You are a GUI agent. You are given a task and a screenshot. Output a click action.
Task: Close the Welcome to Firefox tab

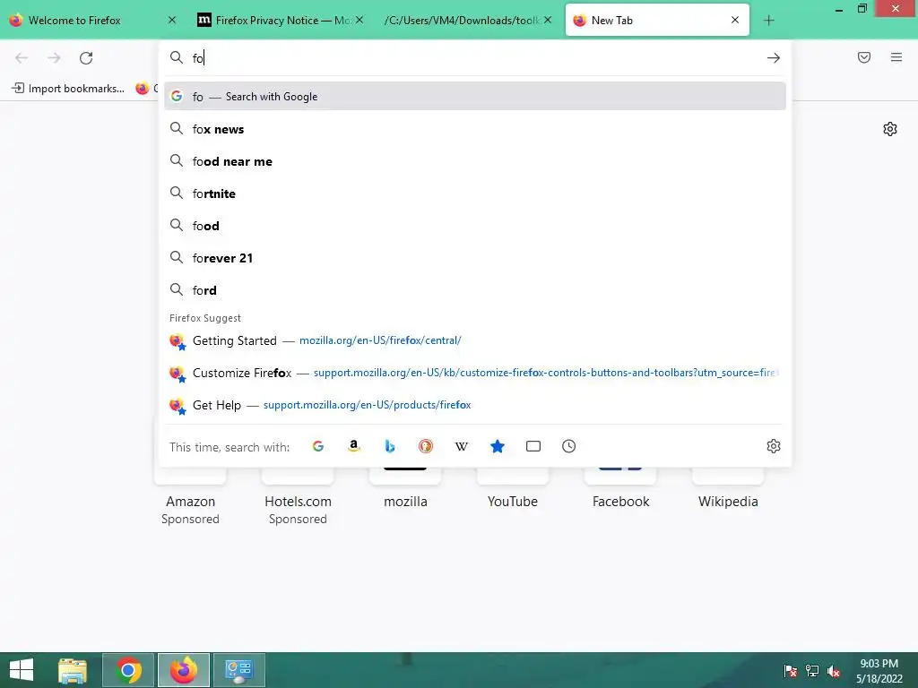tap(172, 20)
